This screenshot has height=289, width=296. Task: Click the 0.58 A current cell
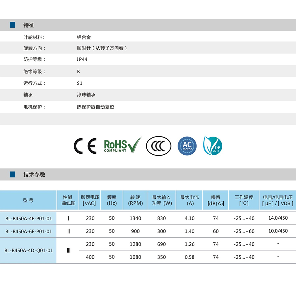click(189, 257)
